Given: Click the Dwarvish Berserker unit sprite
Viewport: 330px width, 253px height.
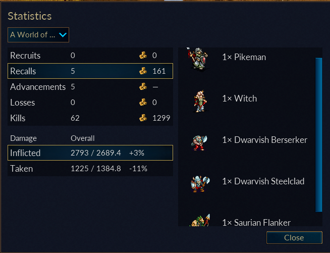Looking at the screenshot, I should point(199,143).
